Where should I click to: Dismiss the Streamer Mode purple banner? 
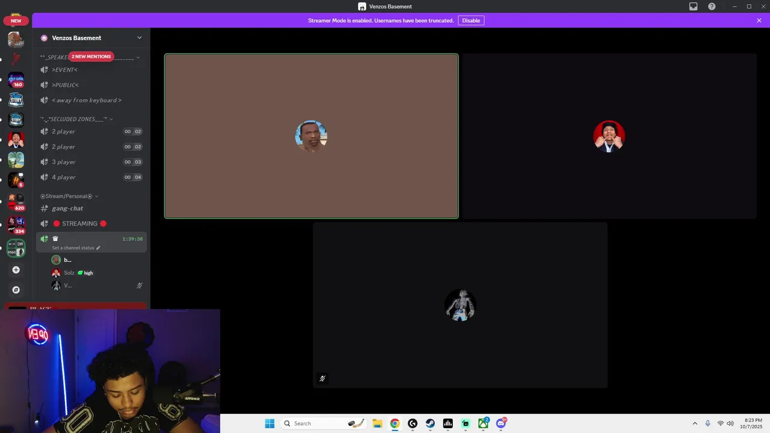(759, 20)
